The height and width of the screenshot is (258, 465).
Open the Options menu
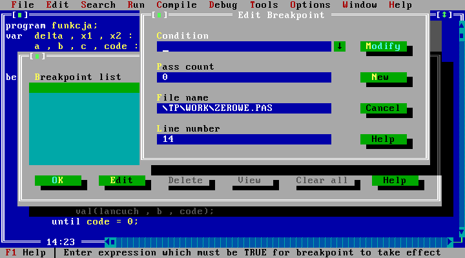[310, 5]
